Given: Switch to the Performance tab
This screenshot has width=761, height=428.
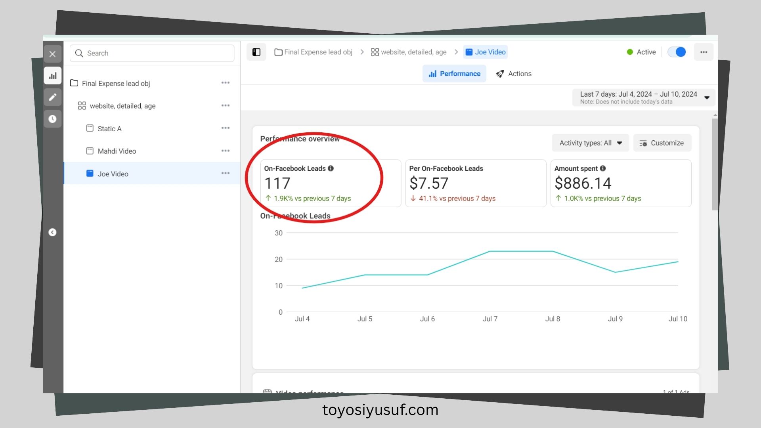Looking at the screenshot, I should [x=455, y=74].
